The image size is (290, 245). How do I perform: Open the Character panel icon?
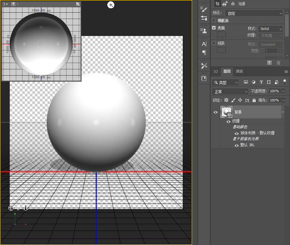tap(204, 44)
